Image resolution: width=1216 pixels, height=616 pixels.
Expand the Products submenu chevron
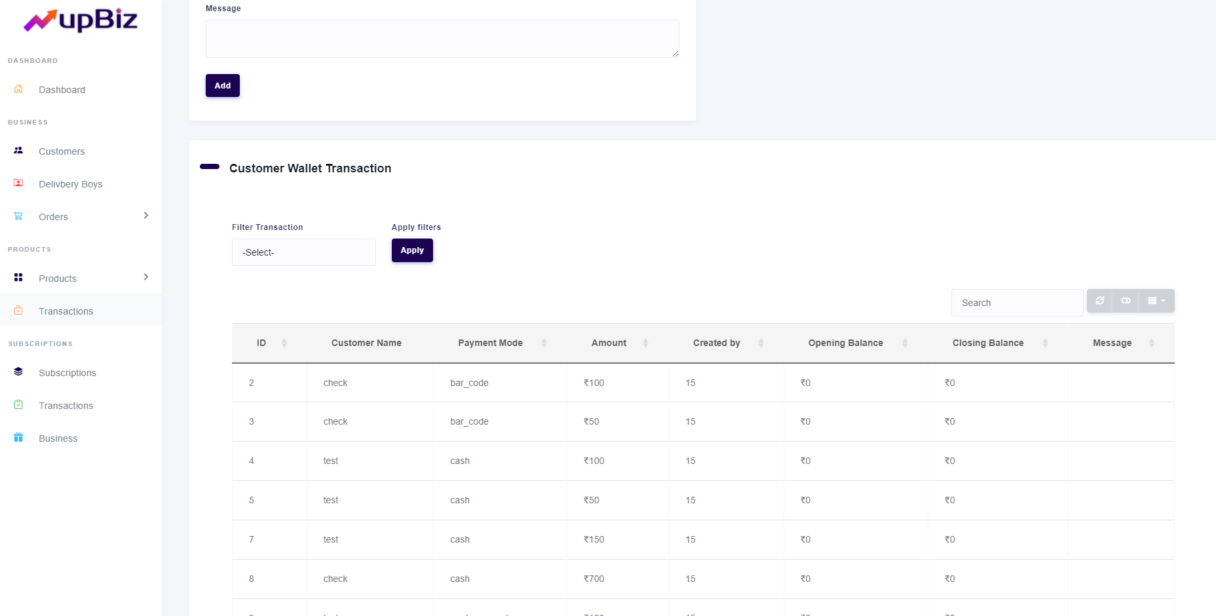pyautogui.click(x=145, y=277)
